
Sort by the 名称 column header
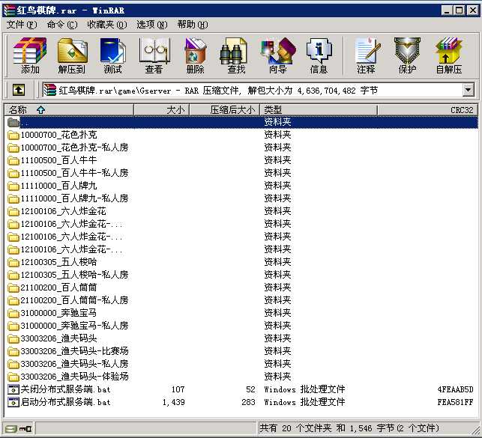click(x=69, y=110)
